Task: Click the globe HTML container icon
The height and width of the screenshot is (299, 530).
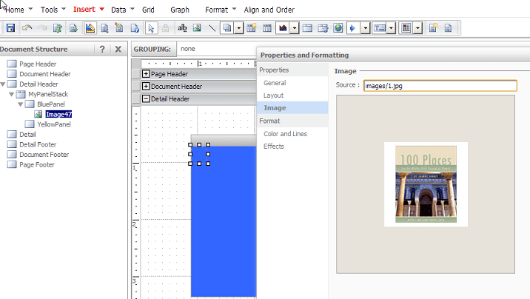Action: [x=338, y=28]
